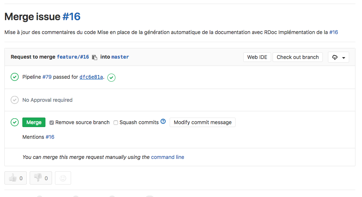
Task: Click the commit pipeline status badge
Action: pos(111,77)
